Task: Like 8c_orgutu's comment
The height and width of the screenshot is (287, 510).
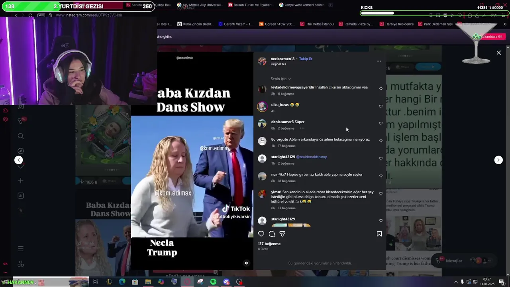Action: point(381,141)
